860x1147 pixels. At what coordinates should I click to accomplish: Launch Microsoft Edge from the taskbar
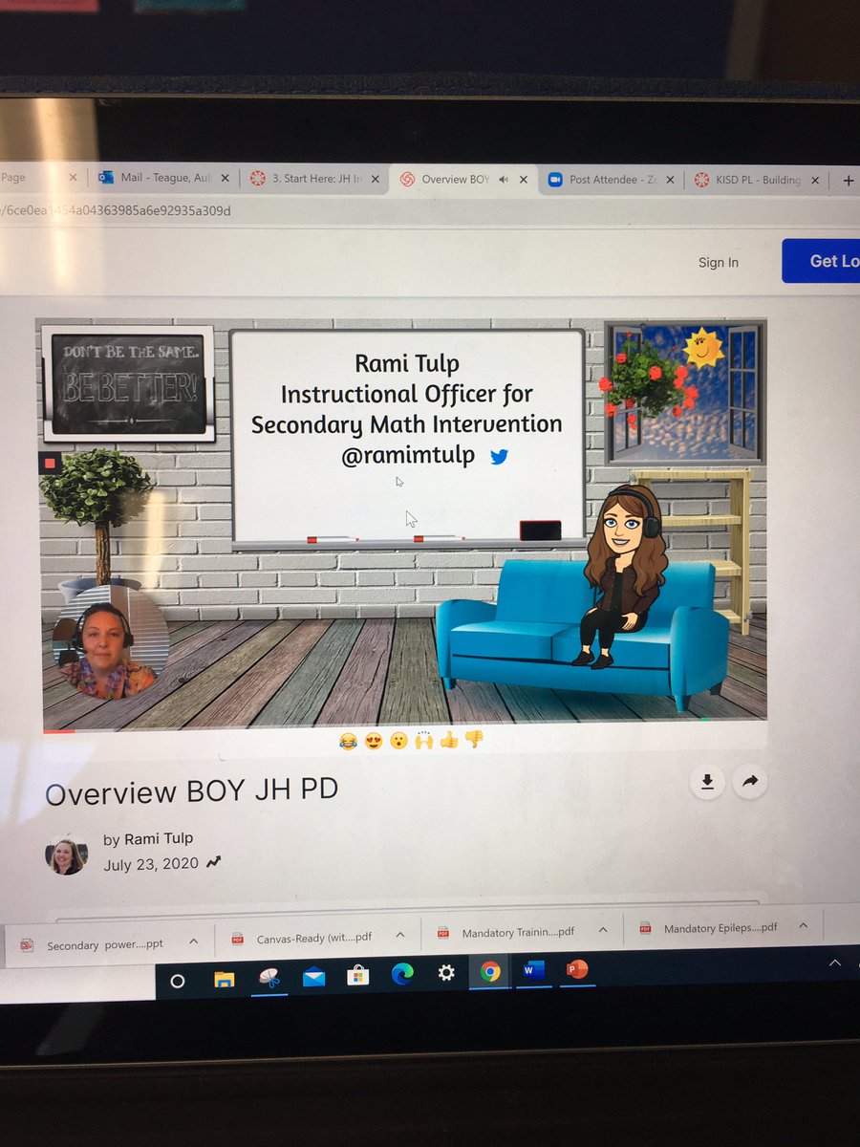(x=402, y=974)
